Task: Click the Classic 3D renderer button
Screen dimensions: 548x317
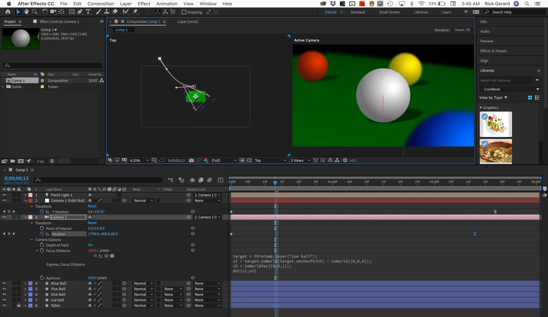Action: [462, 30]
